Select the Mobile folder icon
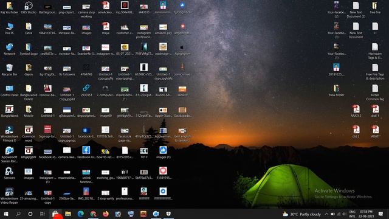Image resolution: width=389 pixels, height=219 pixels. coord(29,109)
